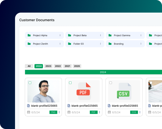Viewport: 162px width, 129px height.
Task: Open the Project Zenith folder icon
Action: pyautogui.click(x=29, y=44)
